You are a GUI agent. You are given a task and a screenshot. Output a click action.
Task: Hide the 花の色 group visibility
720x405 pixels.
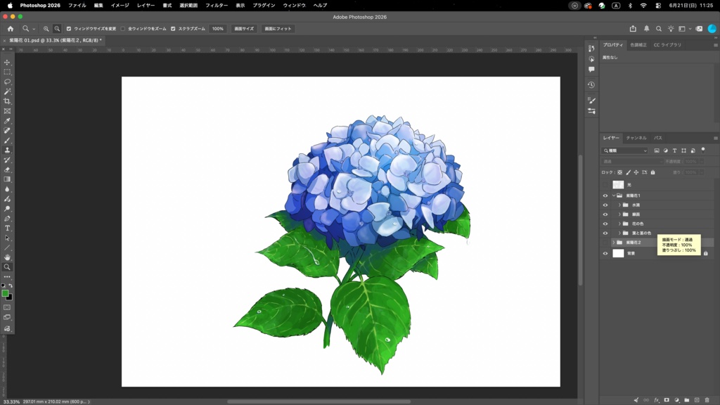(605, 224)
